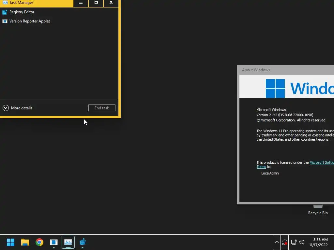Viewport: 334px width, 250px height.
Task: Show hidden icons in the system tray
Action: coord(277,242)
